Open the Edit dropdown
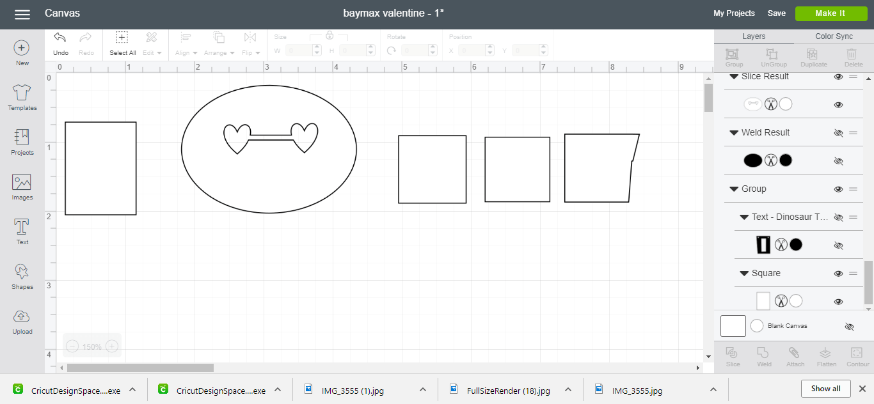Image resolution: width=874 pixels, height=404 pixels. [x=152, y=44]
